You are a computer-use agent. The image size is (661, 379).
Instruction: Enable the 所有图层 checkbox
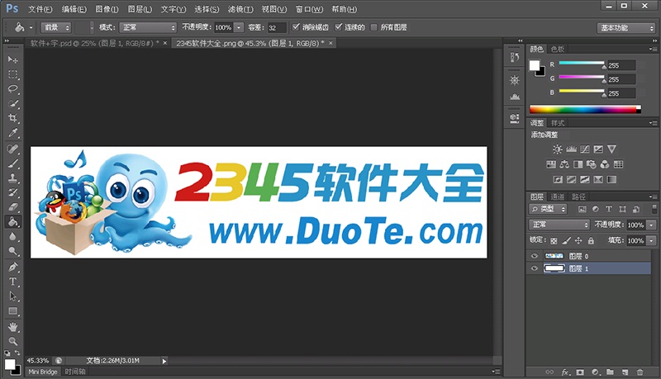click(374, 27)
